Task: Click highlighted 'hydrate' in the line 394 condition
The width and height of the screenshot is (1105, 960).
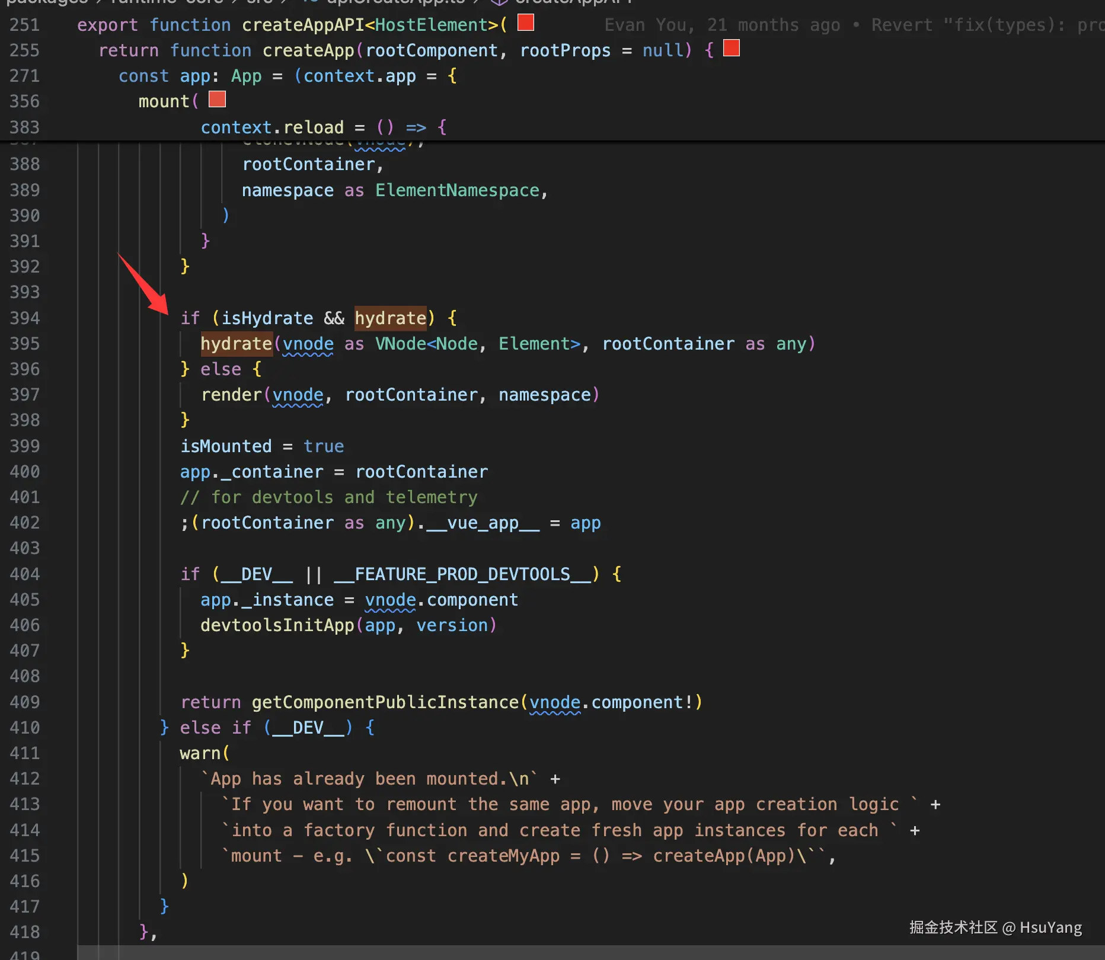Action: point(391,318)
